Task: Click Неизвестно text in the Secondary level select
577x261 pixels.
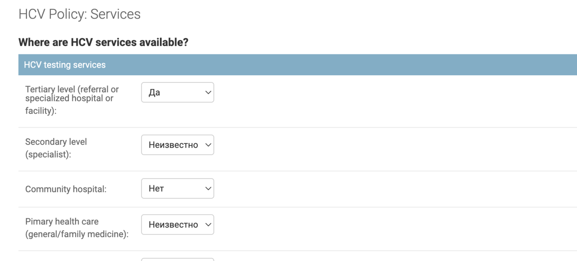Action: [x=173, y=145]
